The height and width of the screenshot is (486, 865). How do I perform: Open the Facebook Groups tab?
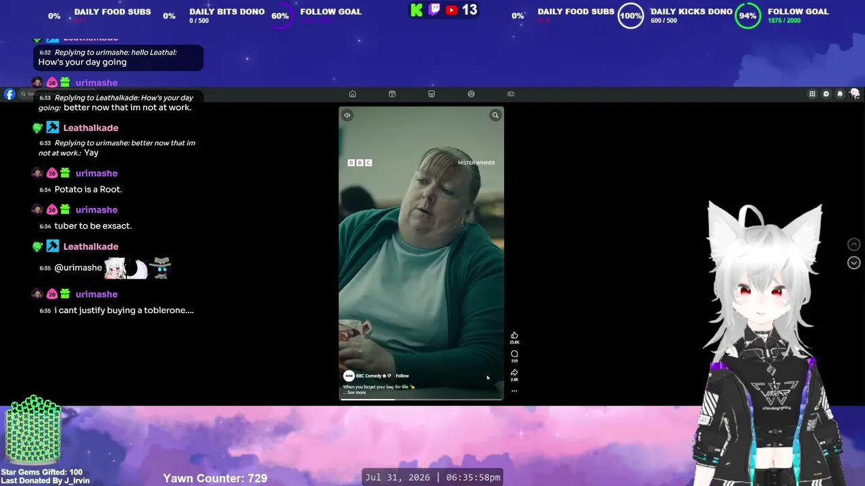(x=471, y=94)
